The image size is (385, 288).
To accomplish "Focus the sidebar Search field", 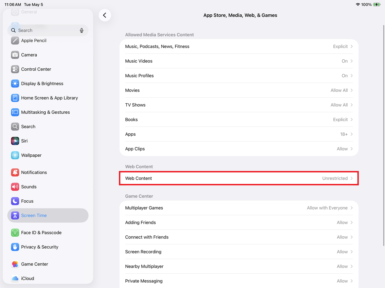I will 48,30.
